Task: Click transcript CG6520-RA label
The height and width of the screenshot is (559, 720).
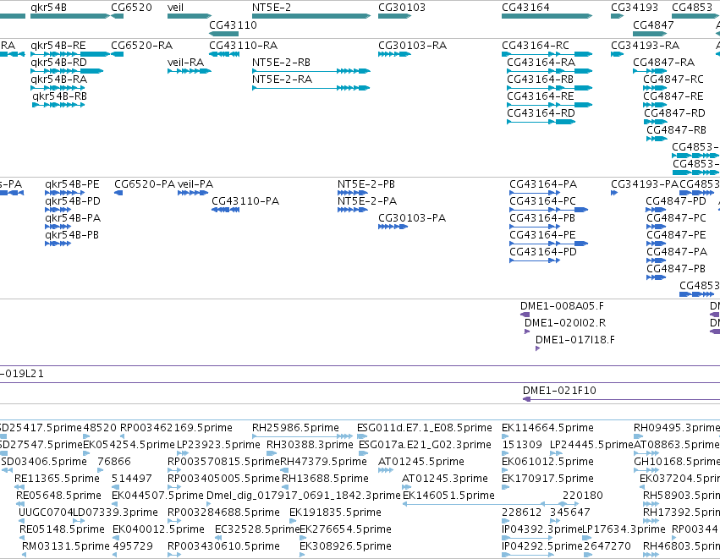Action: pyautogui.click(x=142, y=46)
